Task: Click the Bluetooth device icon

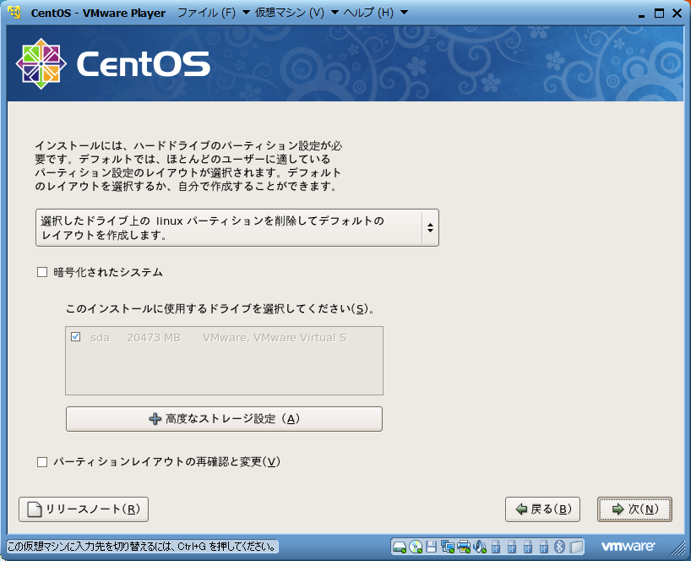Action: tap(559, 547)
